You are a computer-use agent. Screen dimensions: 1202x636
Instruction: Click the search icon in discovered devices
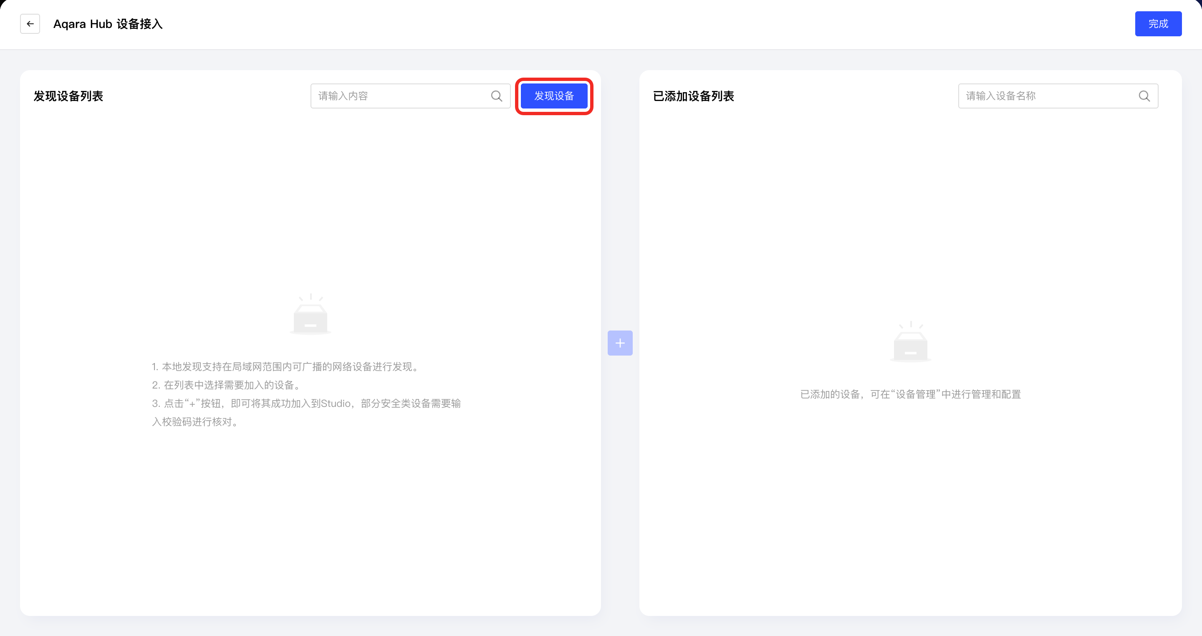tap(497, 96)
